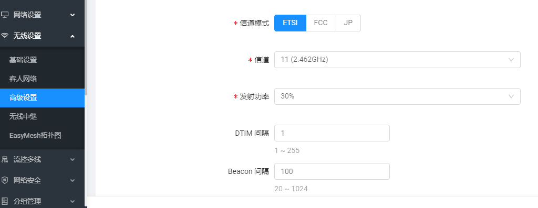The height and width of the screenshot is (208, 538).
Task: Click the DTIM 间隔 input field
Action: [332, 133]
